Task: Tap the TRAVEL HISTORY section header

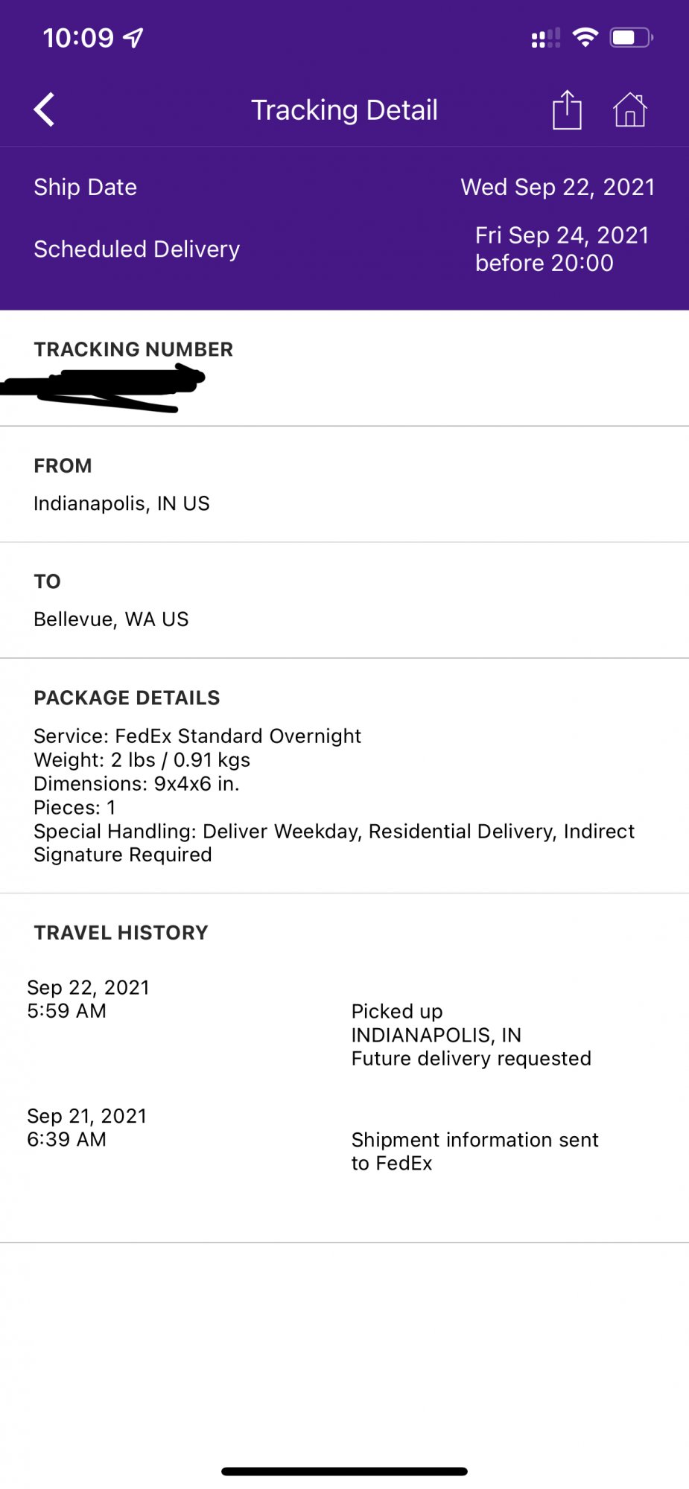Action: tap(121, 932)
